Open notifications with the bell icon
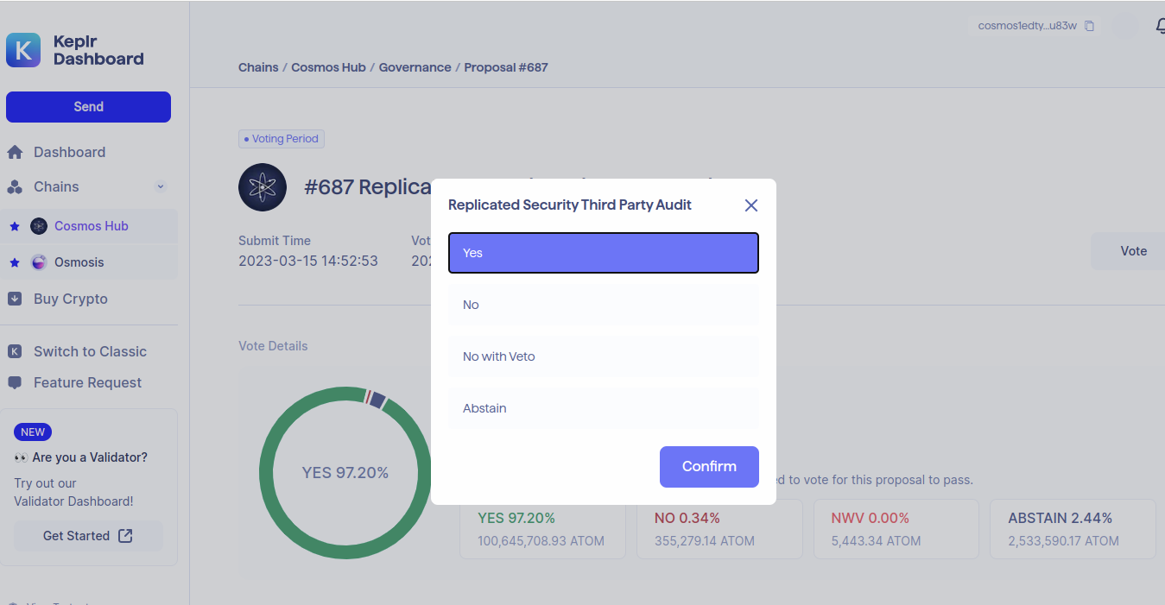This screenshot has width=1165, height=605. 1160,26
